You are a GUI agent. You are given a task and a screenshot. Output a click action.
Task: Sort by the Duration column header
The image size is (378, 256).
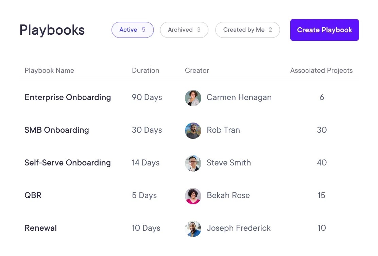pos(145,70)
